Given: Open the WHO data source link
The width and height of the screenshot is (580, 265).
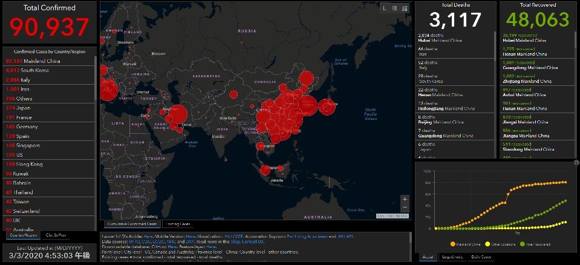Looking at the screenshot, I should (x=134, y=241).
